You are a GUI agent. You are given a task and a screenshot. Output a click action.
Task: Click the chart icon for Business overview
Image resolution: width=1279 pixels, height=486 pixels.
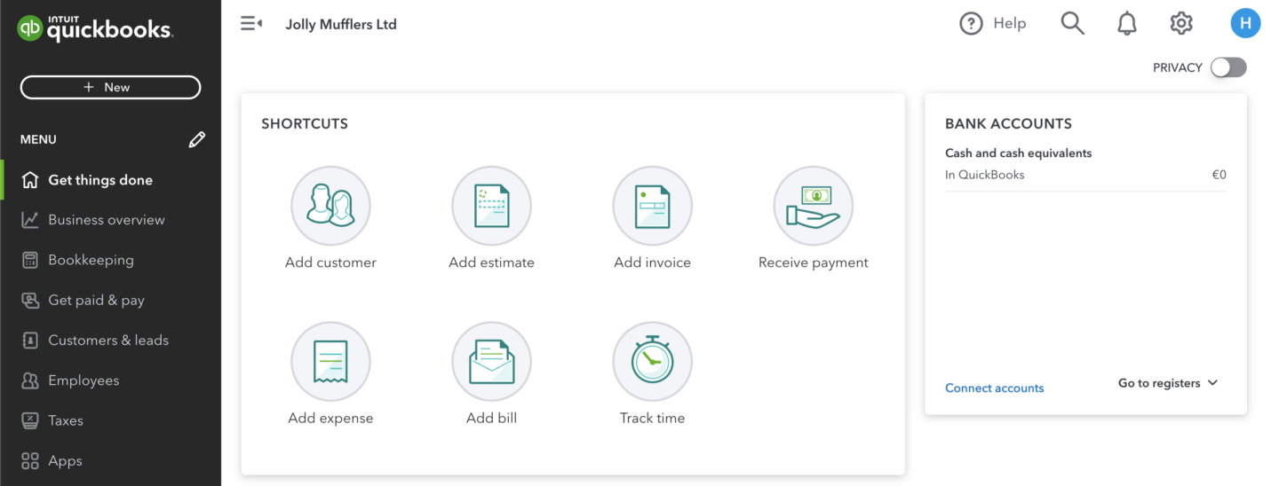click(30, 220)
